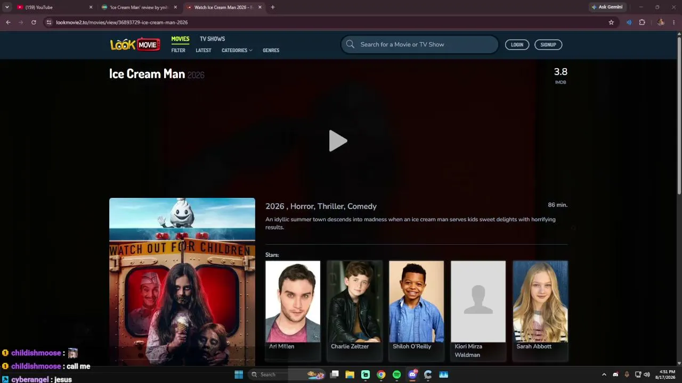Show hidden system tray icons

click(604, 374)
